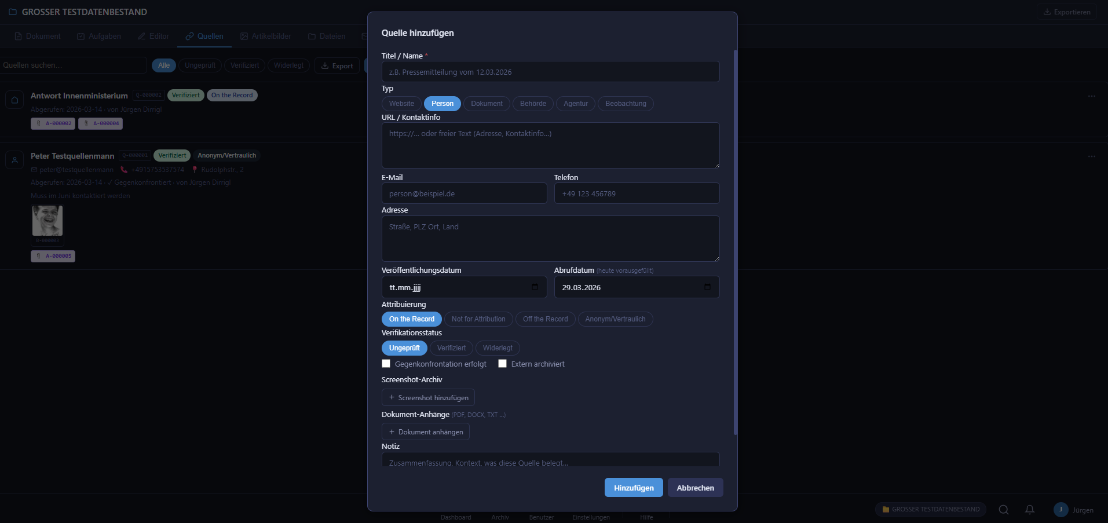The height and width of the screenshot is (523, 1108).
Task: Open three-dot menu for Antwort Innenministerium
Action: click(x=1091, y=96)
